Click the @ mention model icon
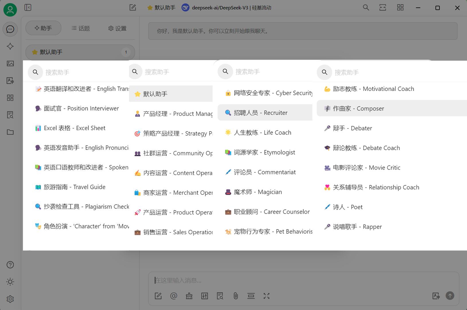 coord(174,296)
